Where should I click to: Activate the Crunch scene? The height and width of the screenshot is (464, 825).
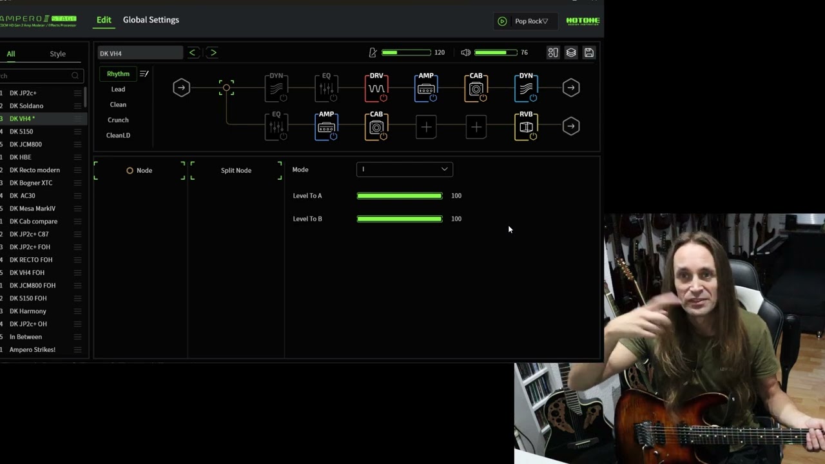pyautogui.click(x=118, y=120)
